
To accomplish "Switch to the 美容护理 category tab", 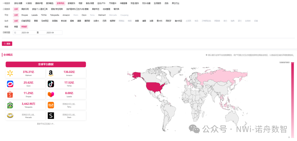I will pyautogui.click(x=39, y=3).
